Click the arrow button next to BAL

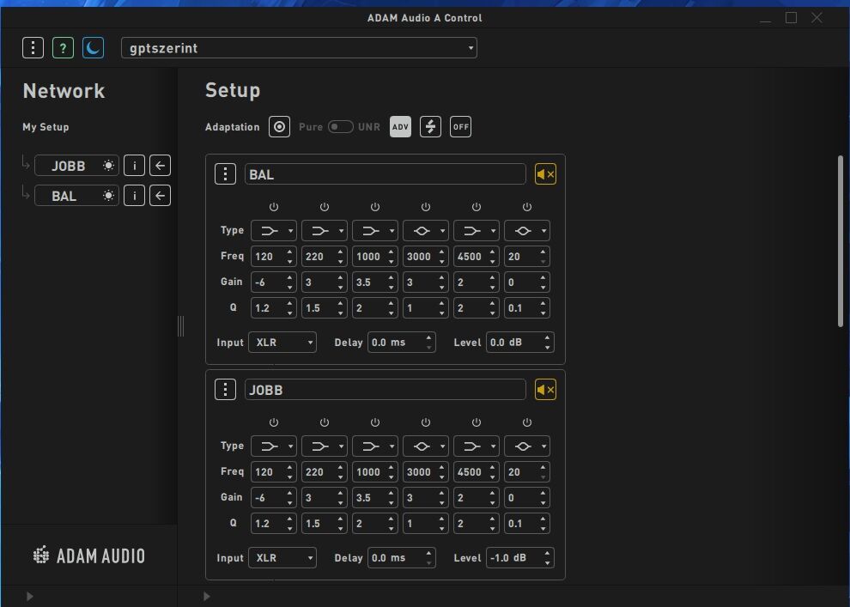tap(160, 196)
